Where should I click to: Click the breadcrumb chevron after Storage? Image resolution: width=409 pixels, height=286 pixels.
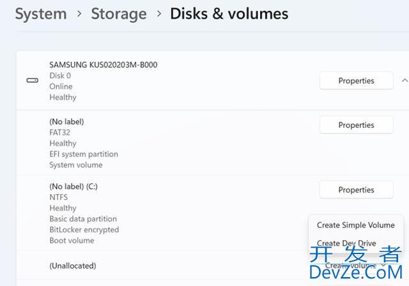pos(159,13)
